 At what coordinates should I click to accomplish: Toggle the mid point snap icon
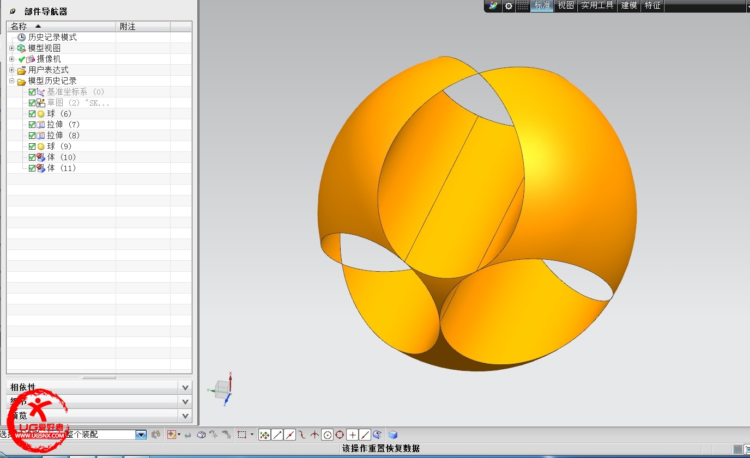(x=290, y=435)
